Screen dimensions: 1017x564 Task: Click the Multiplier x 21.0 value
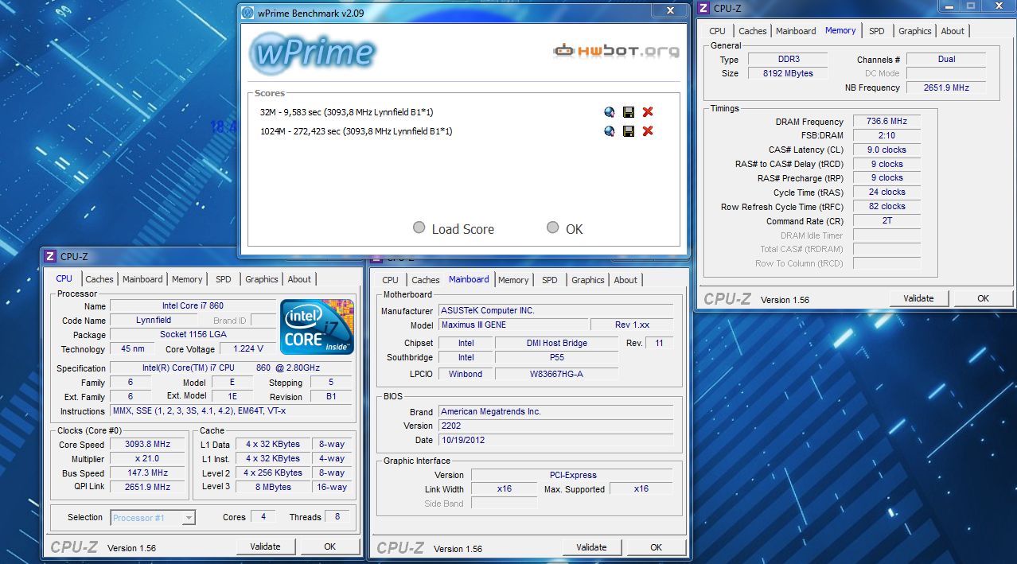(147, 458)
